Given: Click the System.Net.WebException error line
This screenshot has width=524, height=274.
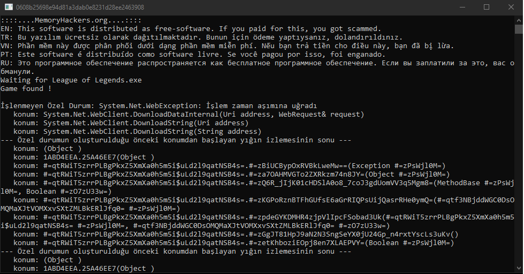Looking at the screenshot, I should 159,106.
